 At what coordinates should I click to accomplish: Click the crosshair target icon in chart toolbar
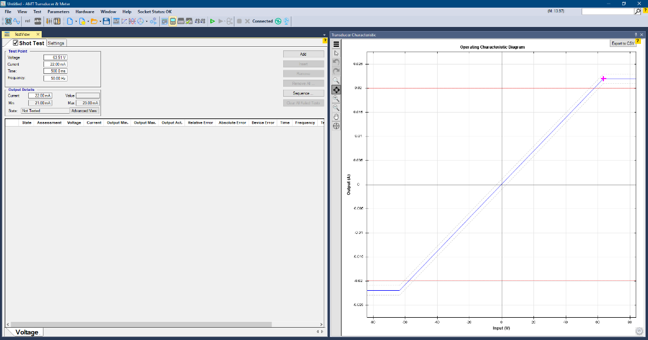coord(336,126)
